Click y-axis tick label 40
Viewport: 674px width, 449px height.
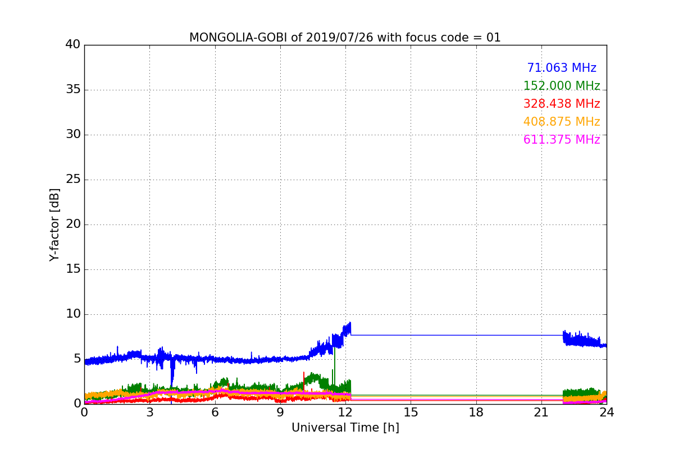pyautogui.click(x=73, y=44)
